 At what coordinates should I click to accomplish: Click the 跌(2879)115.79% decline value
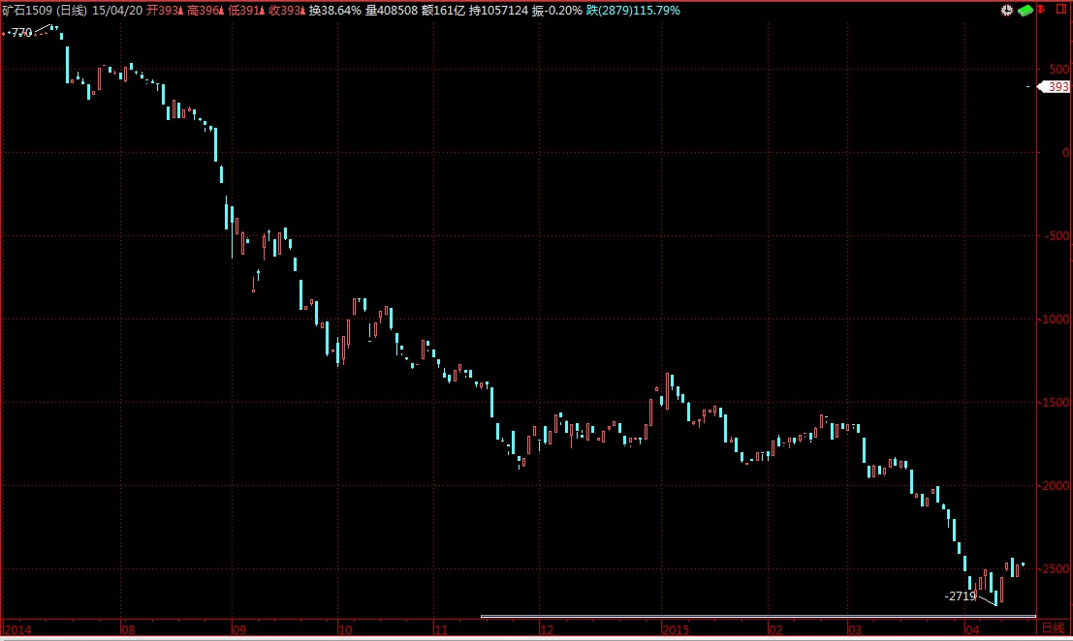(x=633, y=11)
